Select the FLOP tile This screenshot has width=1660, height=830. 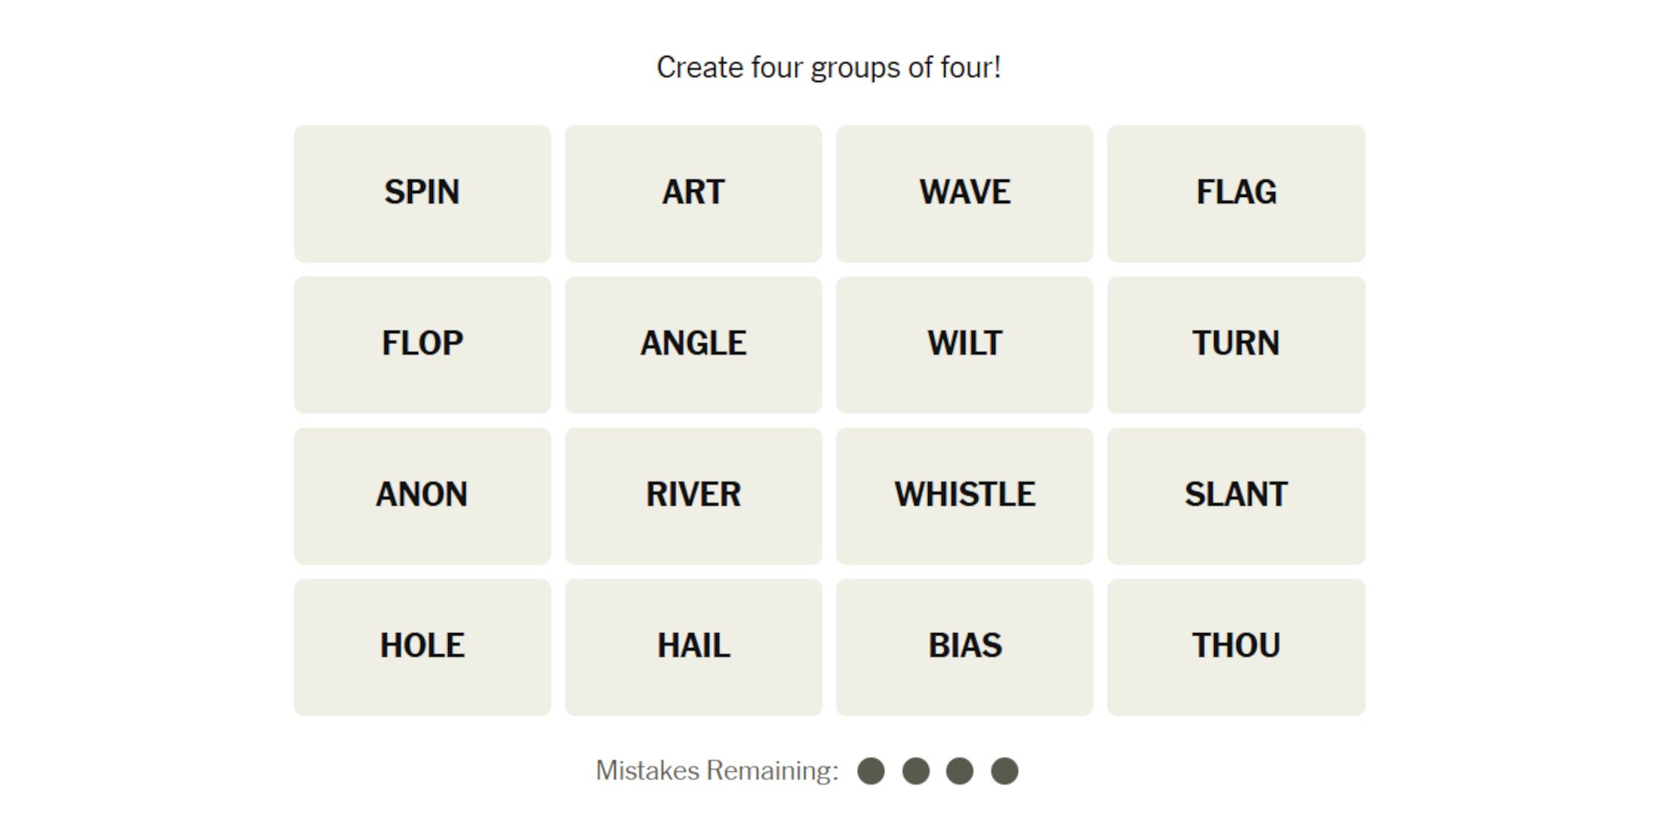[422, 344]
